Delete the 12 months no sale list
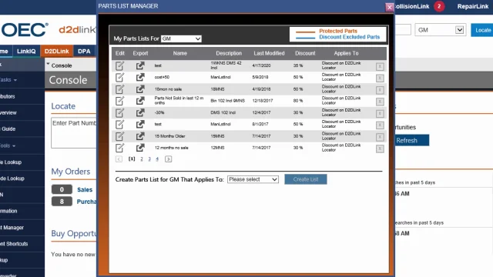Screen dimensions: 493x277 pos(380,149)
